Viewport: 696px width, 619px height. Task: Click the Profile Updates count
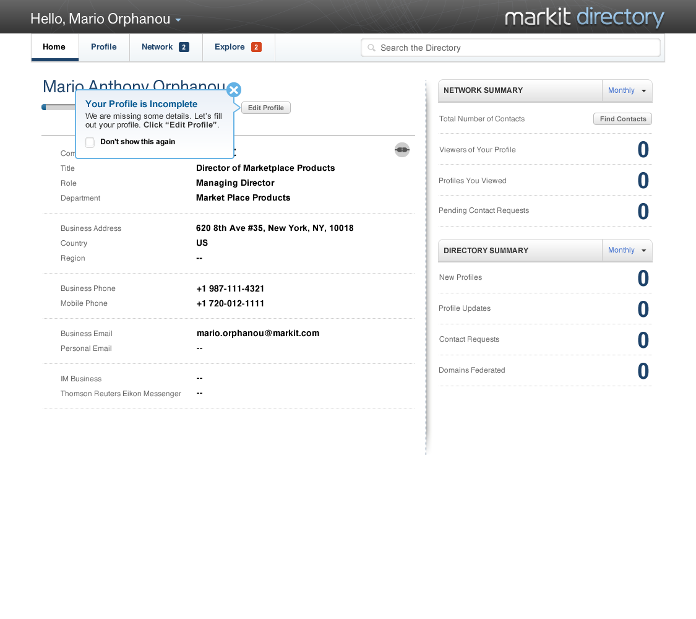[643, 309]
